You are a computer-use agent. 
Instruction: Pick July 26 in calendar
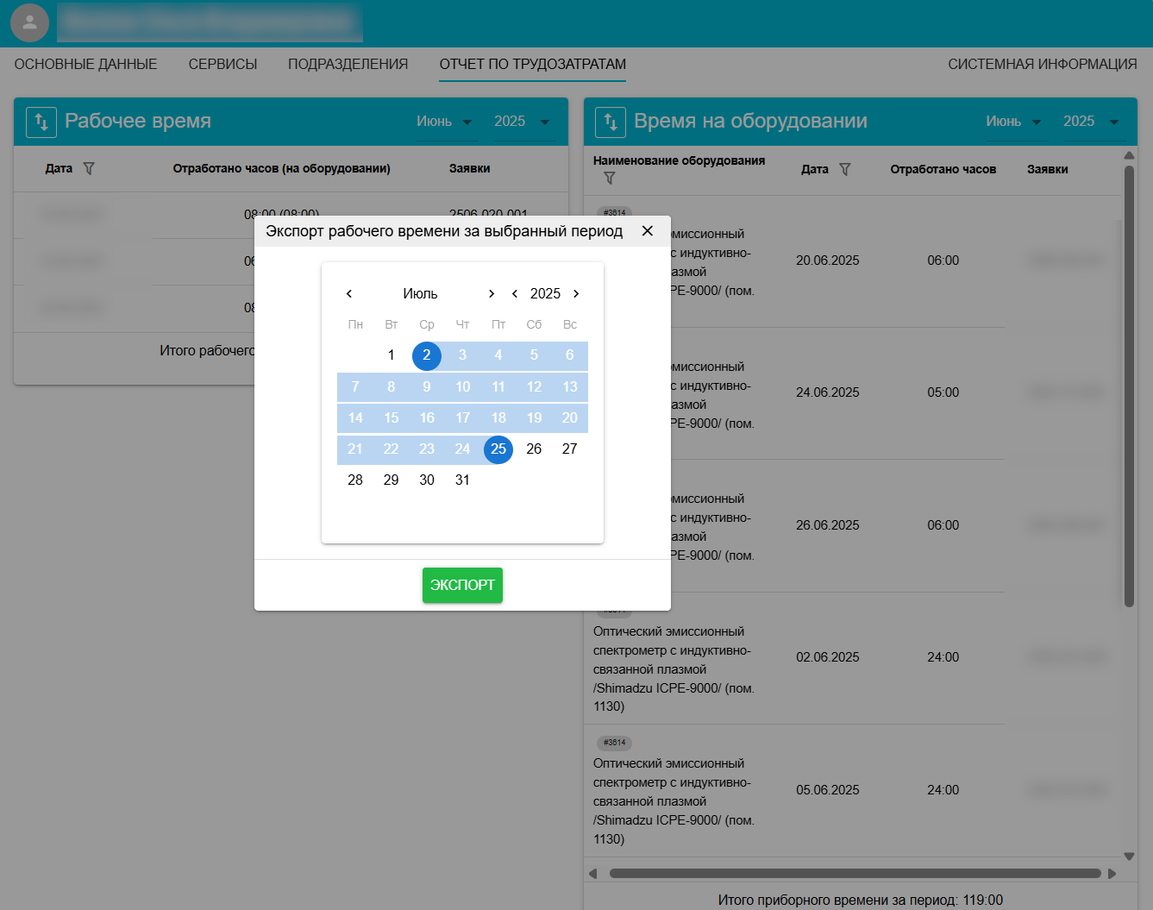coord(534,449)
